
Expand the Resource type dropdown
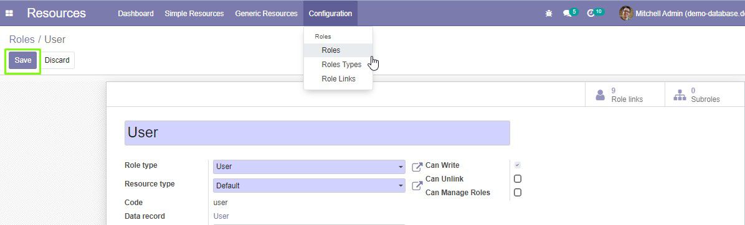tap(309, 186)
